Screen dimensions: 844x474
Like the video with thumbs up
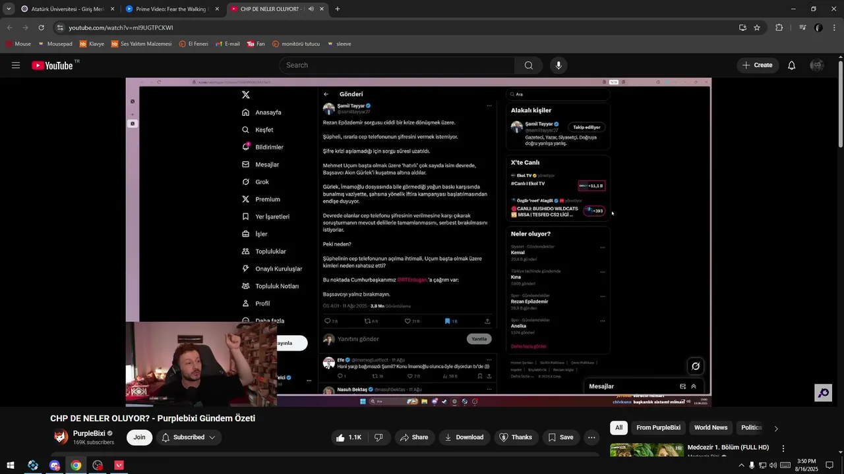pos(348,437)
